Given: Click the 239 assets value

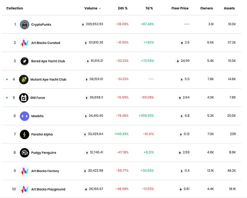Looking at the screenshot, I should click(x=233, y=134).
